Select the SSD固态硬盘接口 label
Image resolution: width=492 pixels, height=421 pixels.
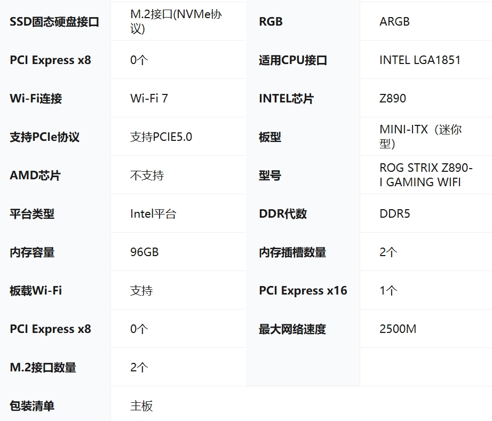click(x=54, y=22)
